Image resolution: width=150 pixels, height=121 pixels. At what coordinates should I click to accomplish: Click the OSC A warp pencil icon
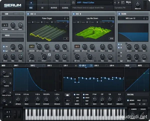[x=49, y=54]
